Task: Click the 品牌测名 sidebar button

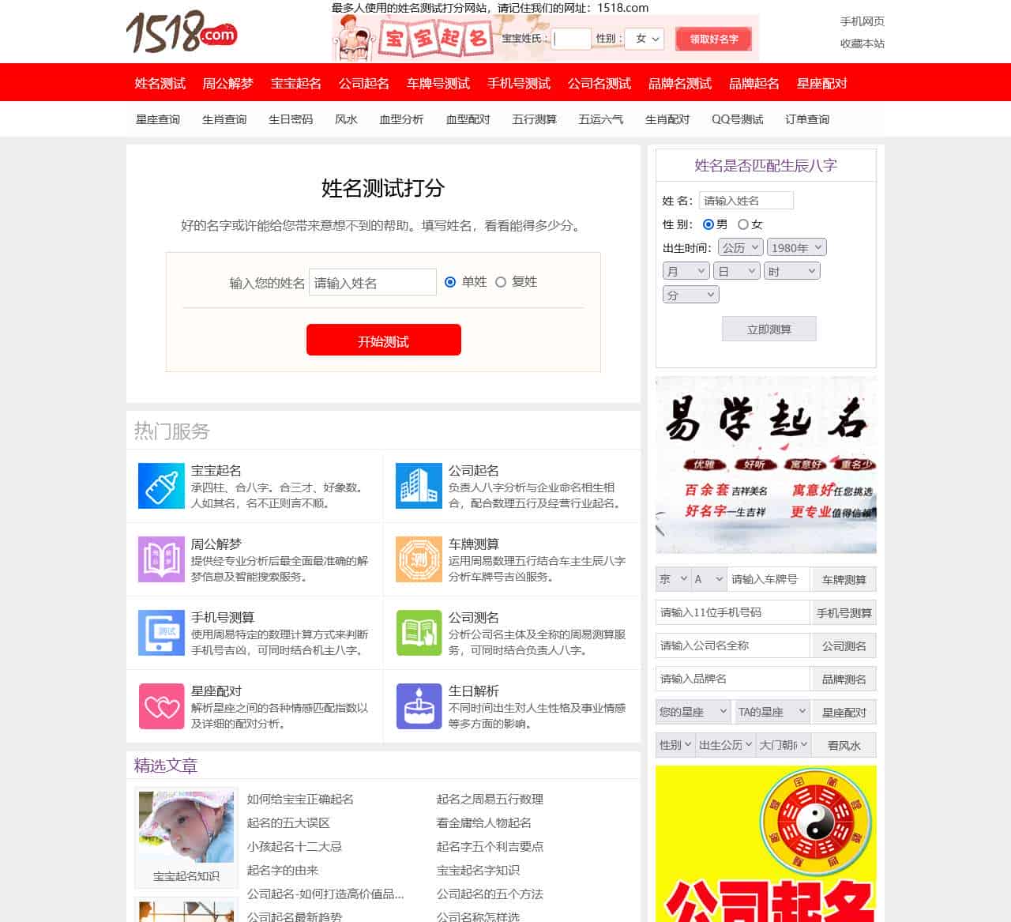Action: pyautogui.click(x=844, y=679)
